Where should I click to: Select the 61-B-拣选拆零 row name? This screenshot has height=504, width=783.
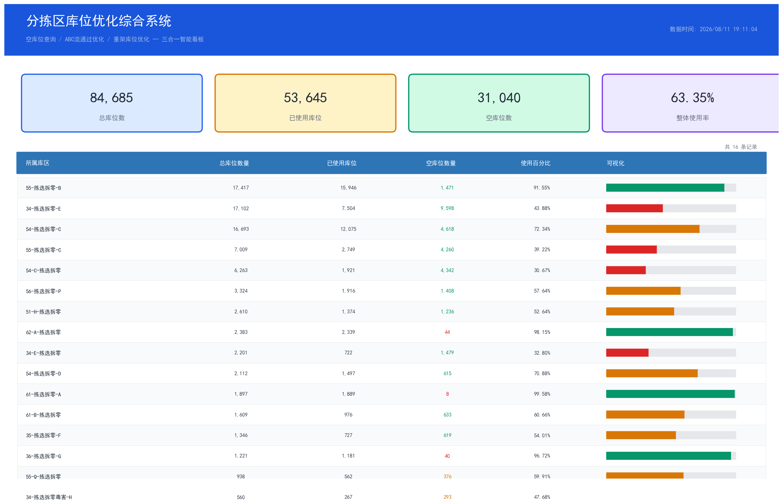[x=44, y=415]
